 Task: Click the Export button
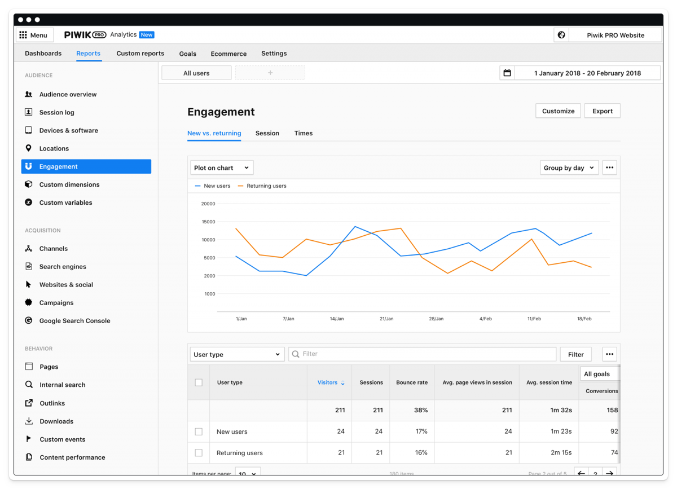(602, 111)
